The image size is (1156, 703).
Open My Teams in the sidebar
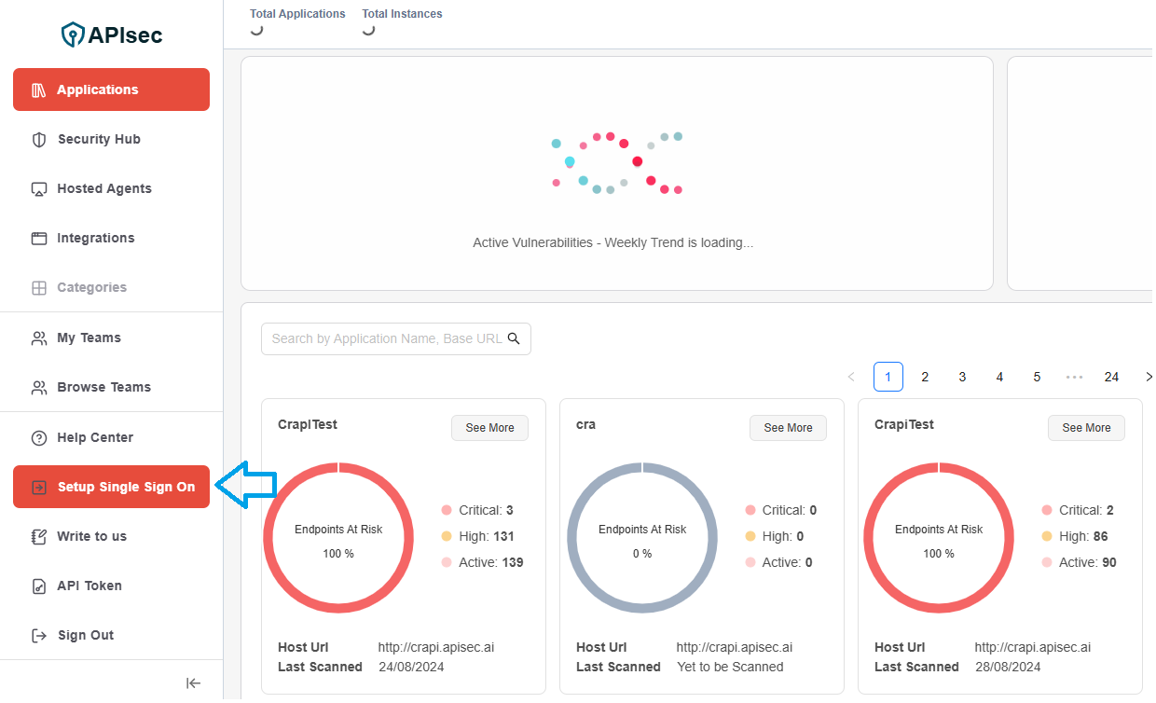[89, 338]
